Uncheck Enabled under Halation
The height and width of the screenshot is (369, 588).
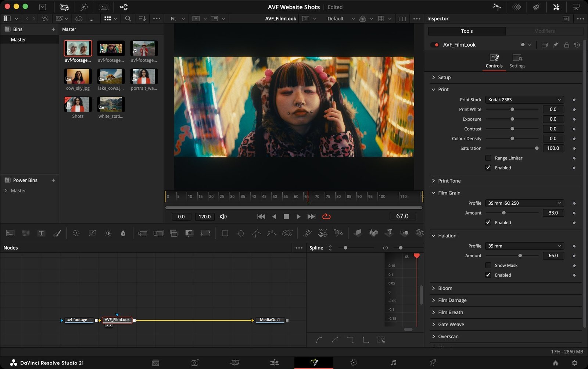click(488, 275)
